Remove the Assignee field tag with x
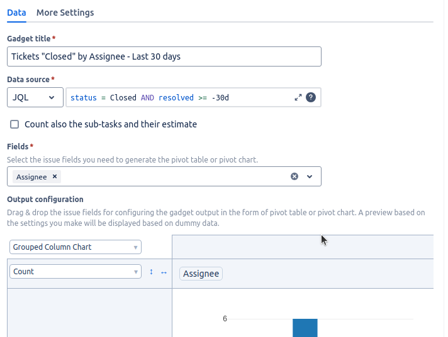Viewport: 448px width, 337px height. [x=55, y=176]
